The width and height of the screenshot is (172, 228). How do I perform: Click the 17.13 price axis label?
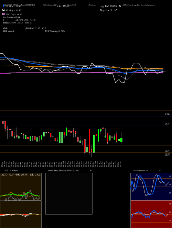point(167,124)
